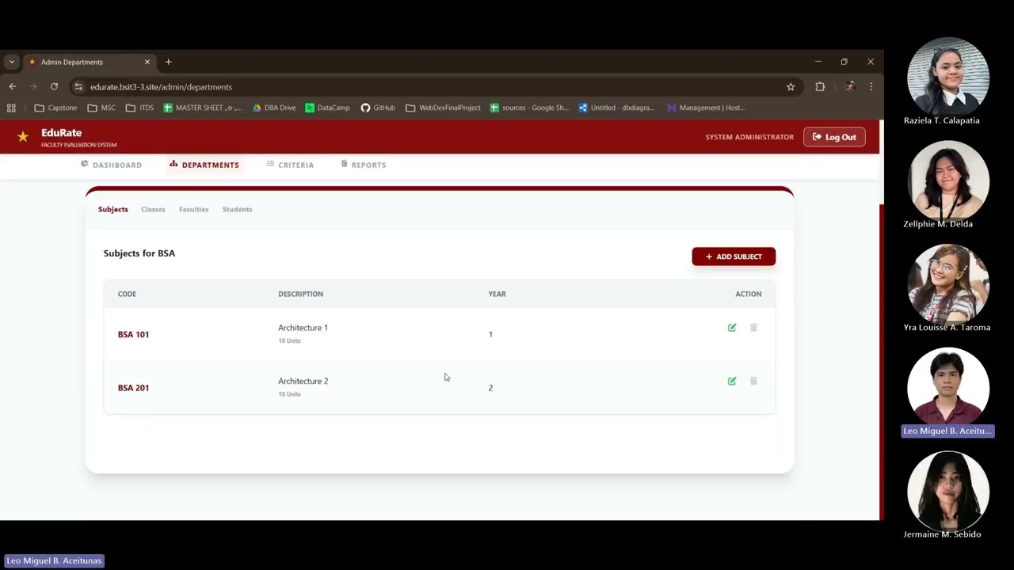
Task: Bookmark this page with star icon
Action: [x=791, y=87]
